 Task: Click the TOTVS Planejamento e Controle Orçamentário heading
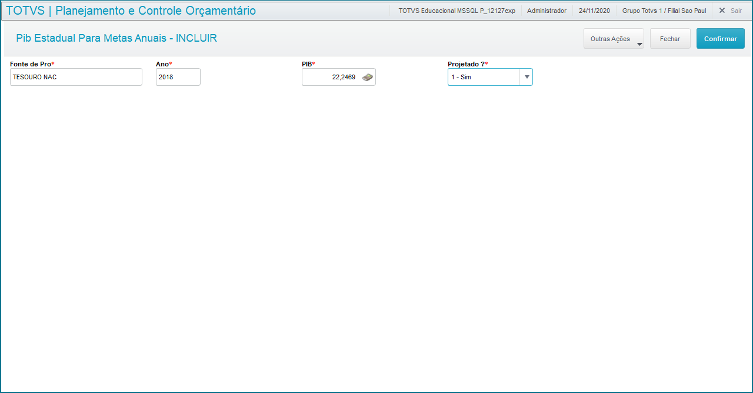[131, 11]
